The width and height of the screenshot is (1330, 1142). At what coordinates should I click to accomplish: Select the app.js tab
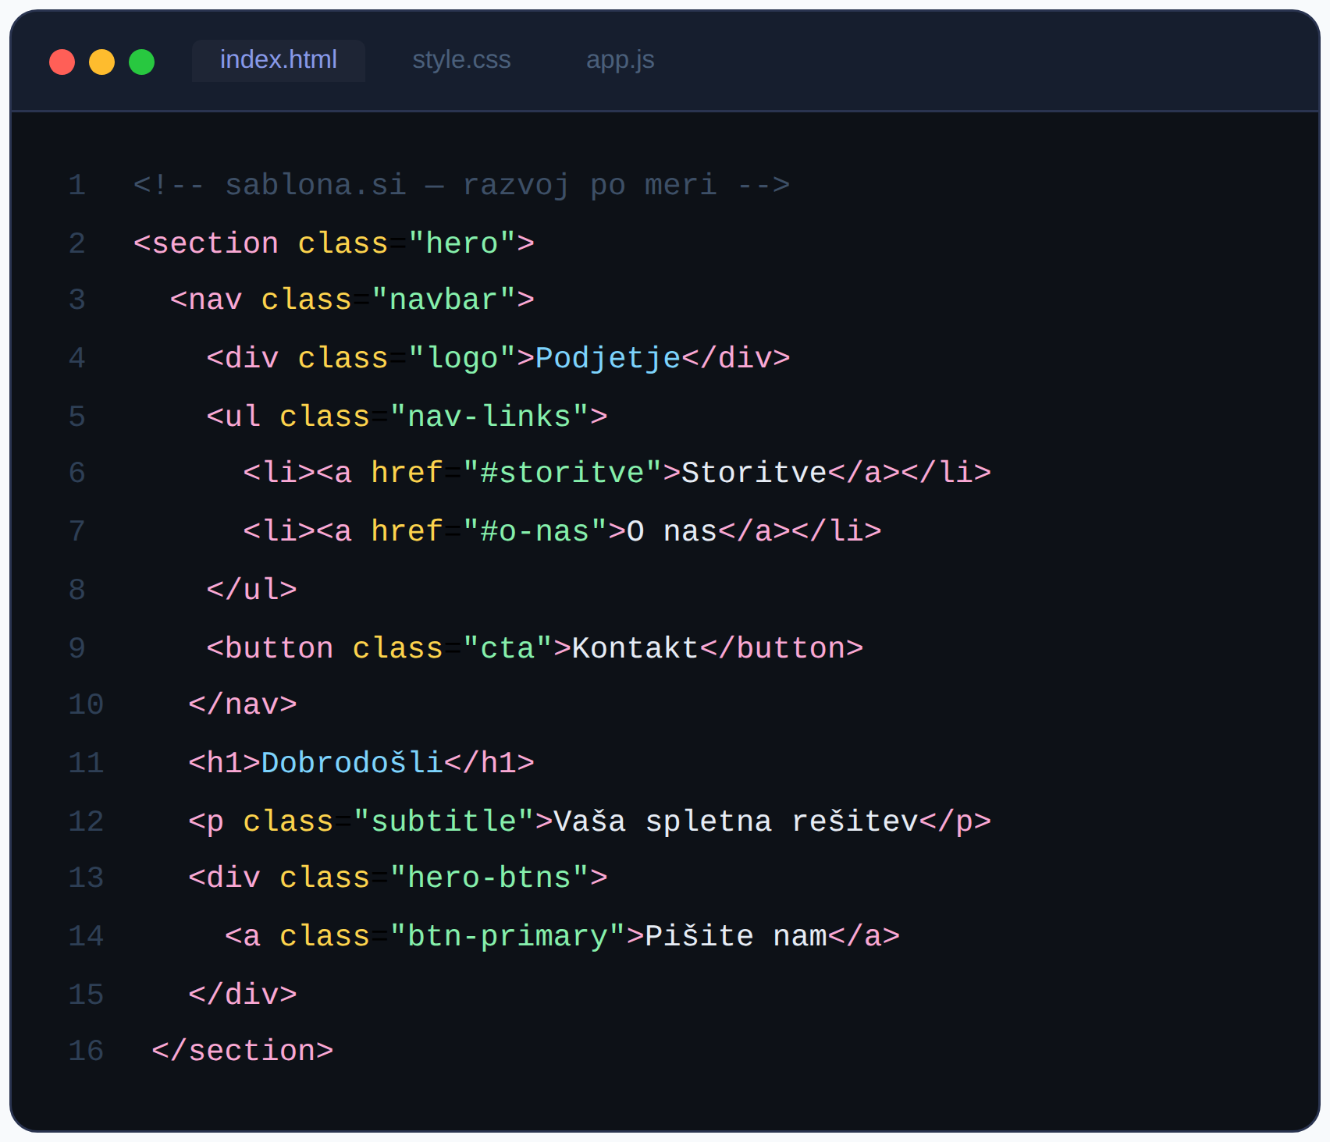tap(620, 60)
